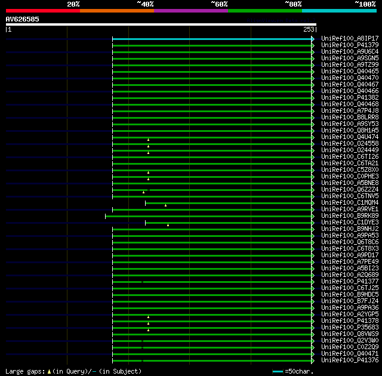Select the UniRef100_Q6T8C6 label

350,242
